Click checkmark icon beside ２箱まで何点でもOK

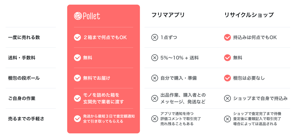click(77, 38)
